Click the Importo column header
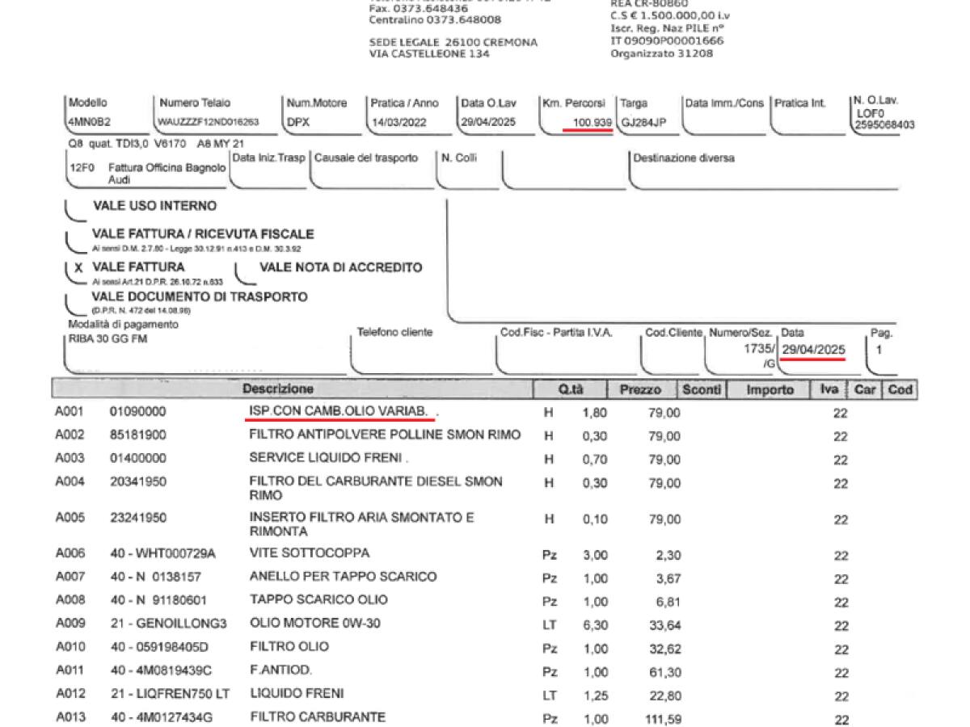Viewport: 970px width, 727px height. [x=769, y=389]
